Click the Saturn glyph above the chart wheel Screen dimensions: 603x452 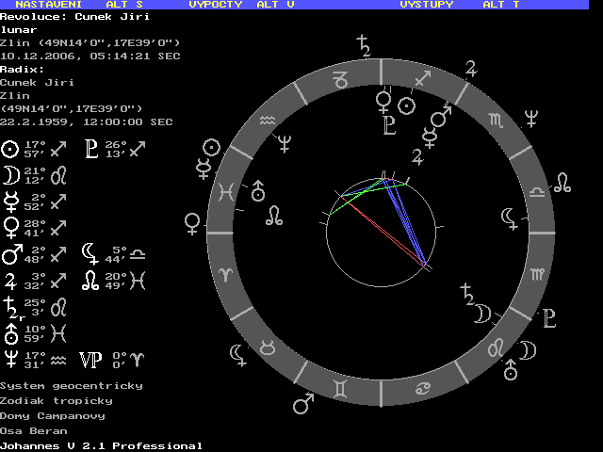(x=363, y=42)
